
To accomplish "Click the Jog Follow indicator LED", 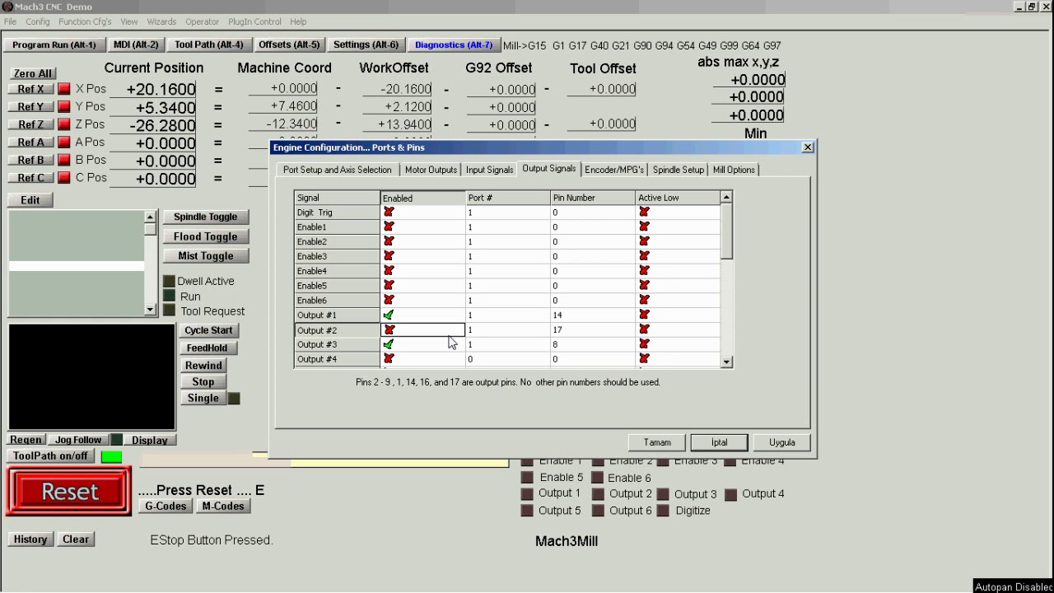I will tap(116, 440).
